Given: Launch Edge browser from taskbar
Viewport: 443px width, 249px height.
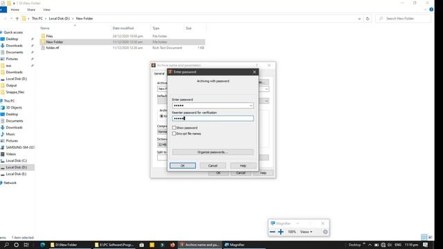Looking at the screenshot, I should [43, 245].
